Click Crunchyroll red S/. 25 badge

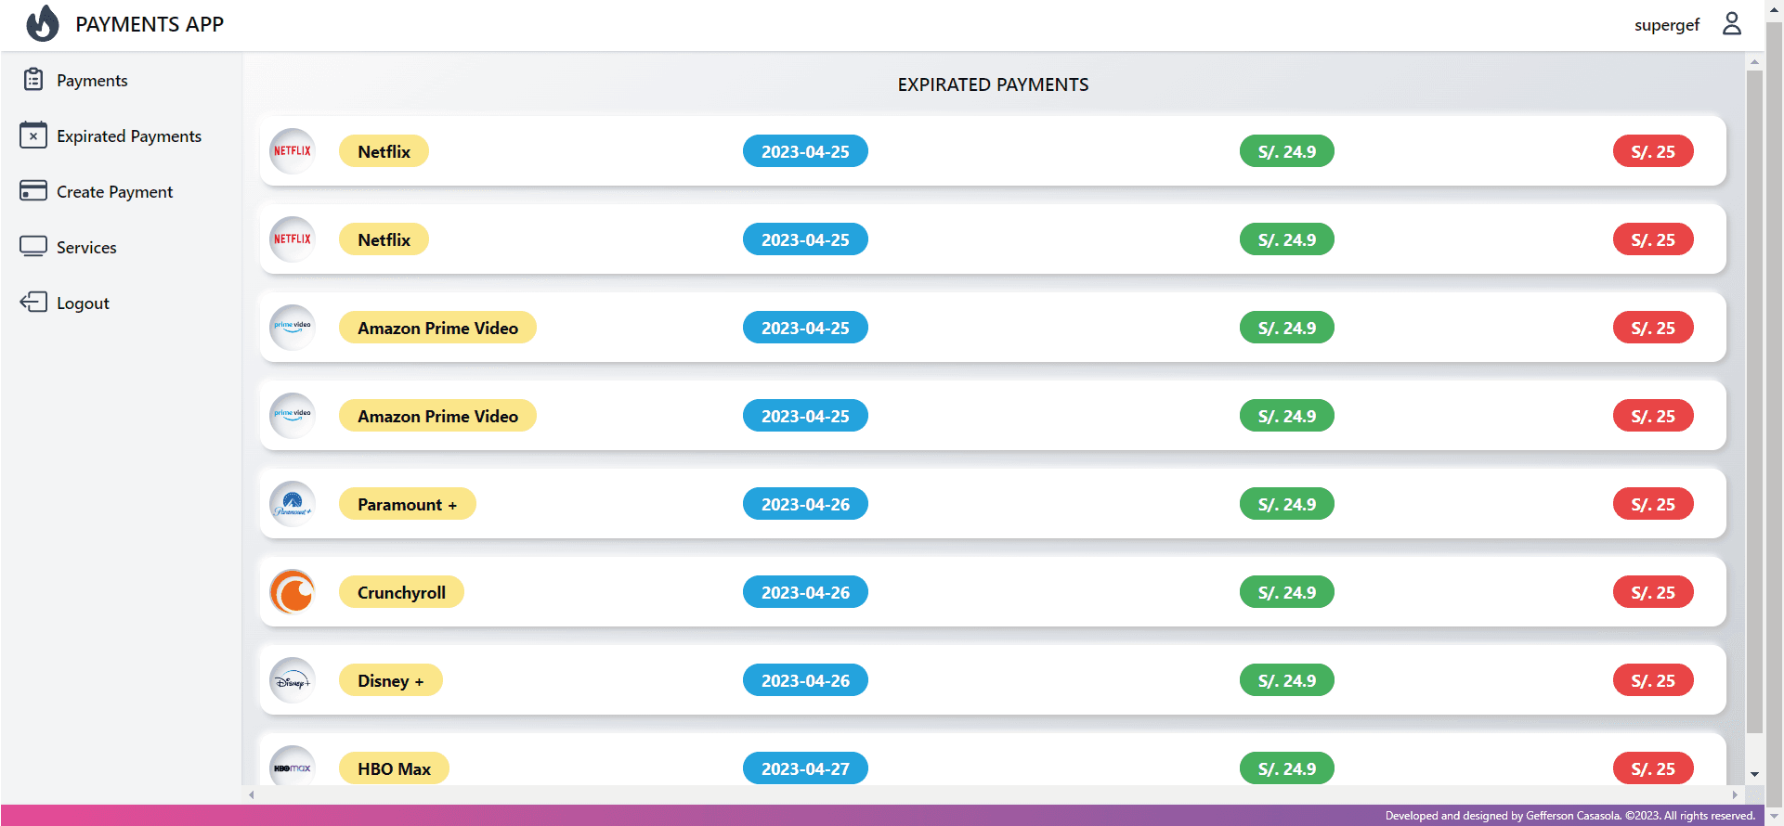1653,592
